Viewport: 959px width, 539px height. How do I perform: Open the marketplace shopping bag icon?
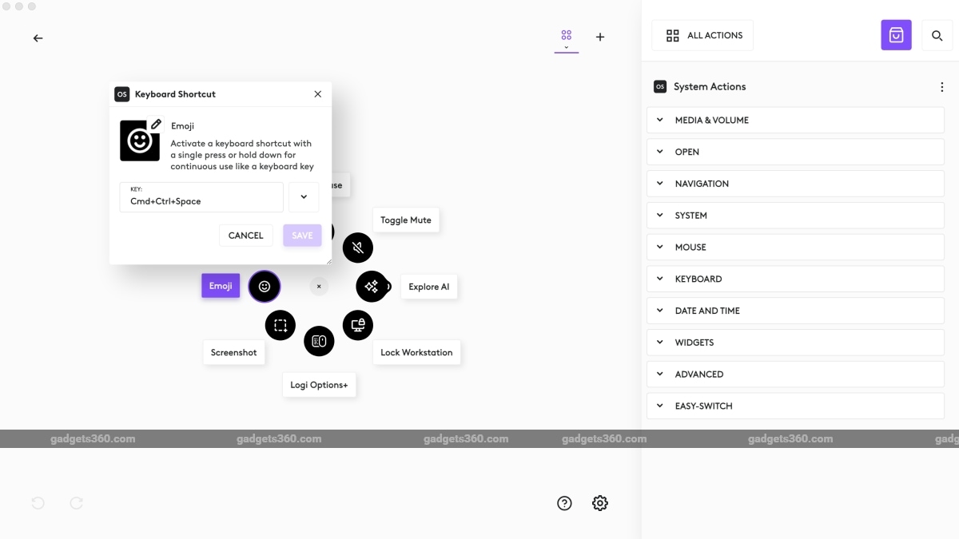tap(896, 35)
